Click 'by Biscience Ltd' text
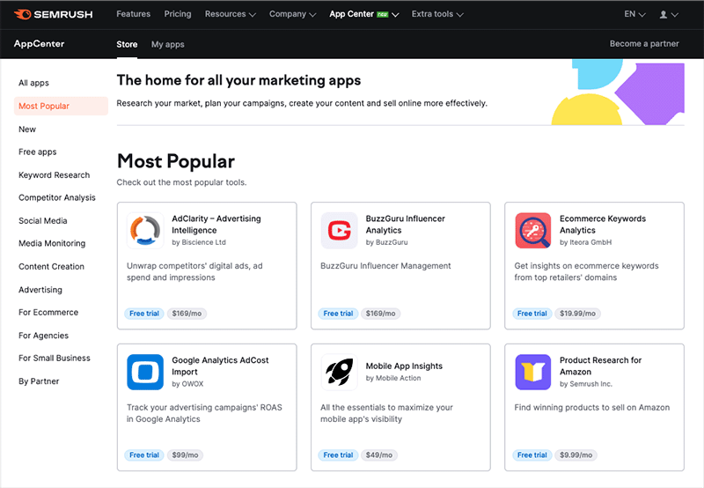Viewport: 704px width, 488px height. 199,242
